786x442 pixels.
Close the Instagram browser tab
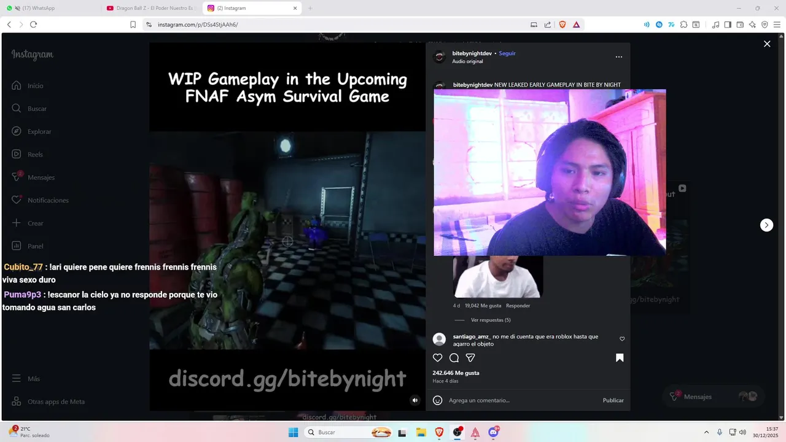295,8
